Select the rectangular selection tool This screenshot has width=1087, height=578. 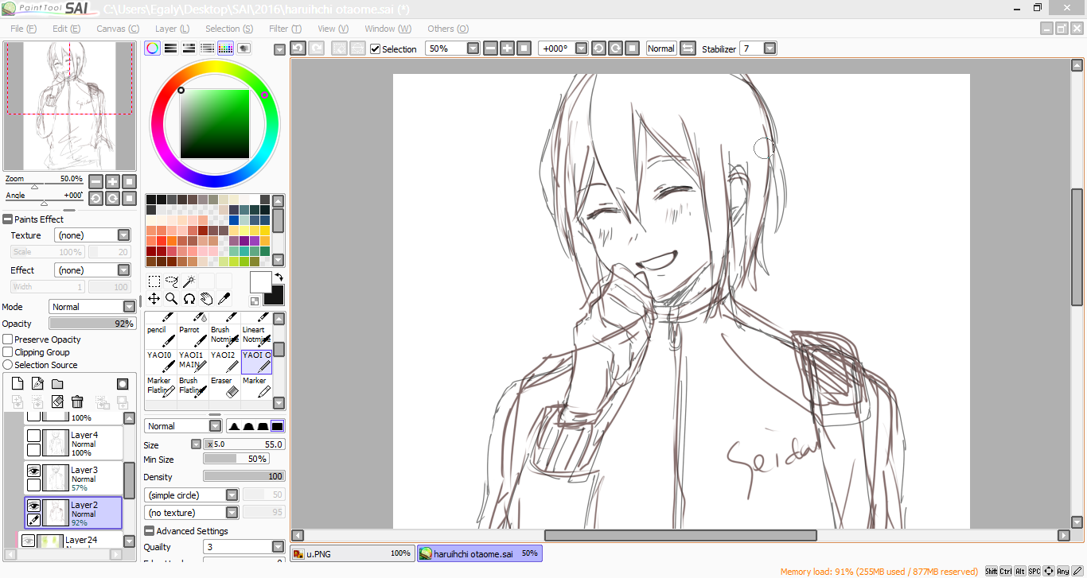(154, 281)
